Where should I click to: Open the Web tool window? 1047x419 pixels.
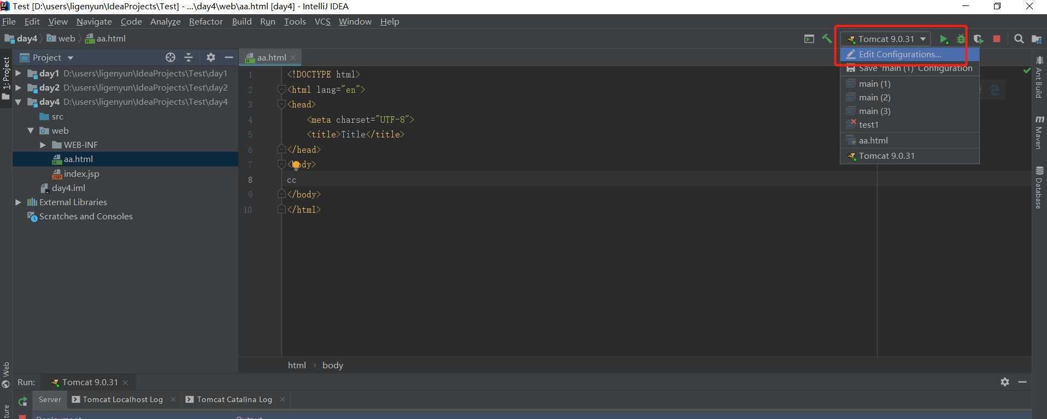pyautogui.click(x=6, y=375)
